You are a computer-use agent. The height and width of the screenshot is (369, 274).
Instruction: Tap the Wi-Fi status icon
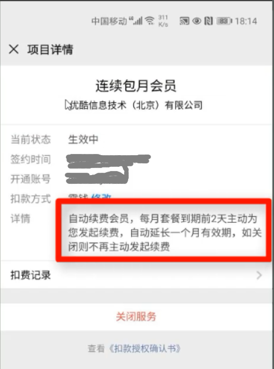click(150, 21)
